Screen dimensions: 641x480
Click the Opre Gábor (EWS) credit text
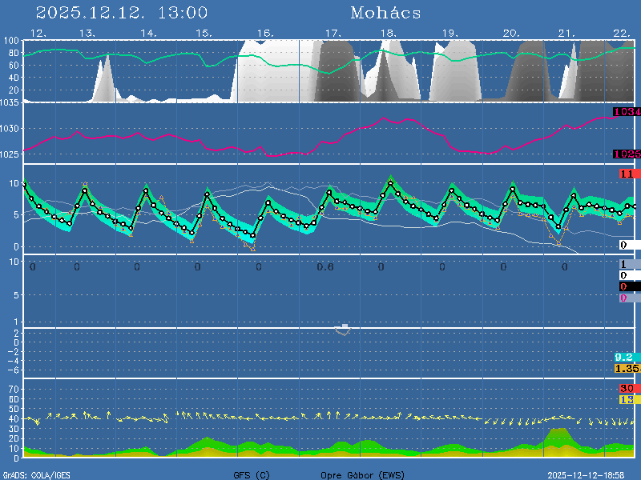[x=362, y=475]
